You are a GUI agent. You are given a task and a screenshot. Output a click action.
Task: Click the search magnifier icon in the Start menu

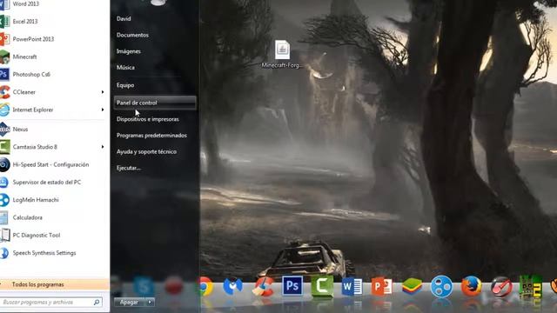(97, 303)
